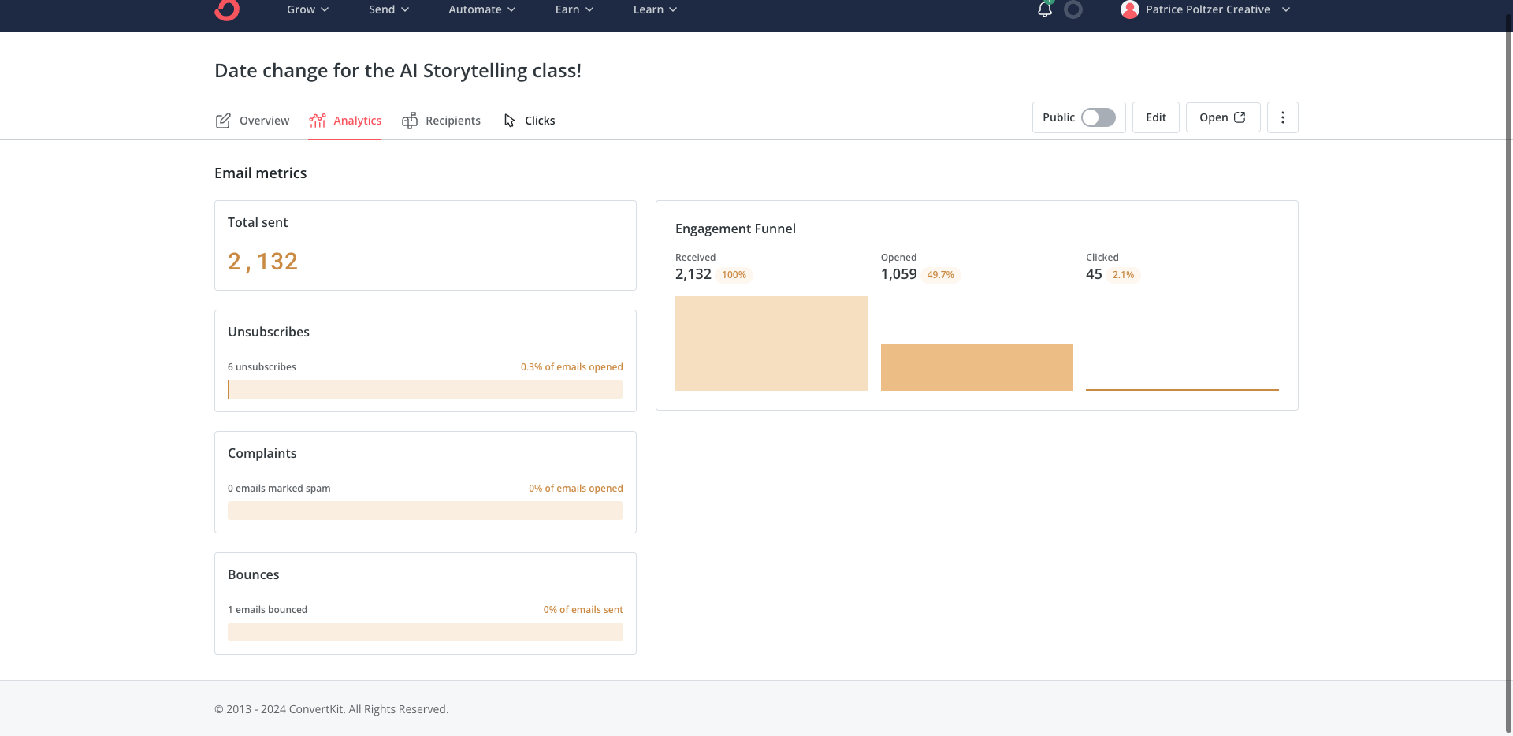
Task: Open the Patrice Poltzer Creative account dropdown
Action: [1206, 9]
